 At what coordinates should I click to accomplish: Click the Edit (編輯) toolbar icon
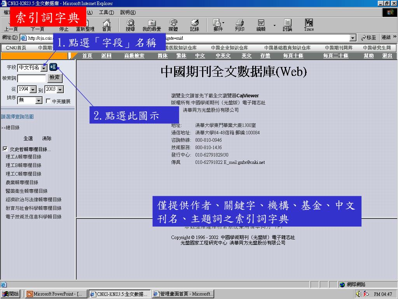tap(261, 25)
